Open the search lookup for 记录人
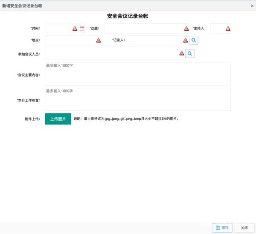Image resolution: width=256 pixels, height=234 pixels. [x=194, y=40]
